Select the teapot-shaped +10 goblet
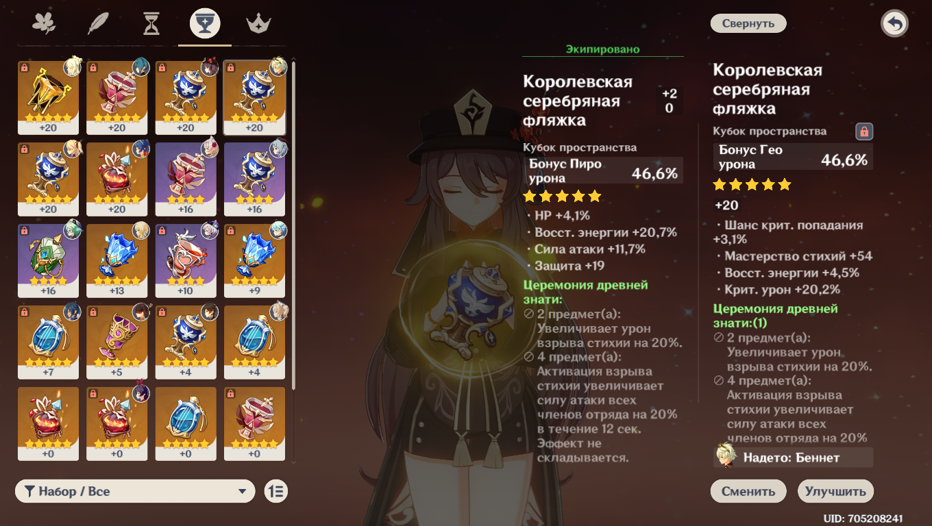Viewport: 932px width, 526px height. tap(186, 261)
